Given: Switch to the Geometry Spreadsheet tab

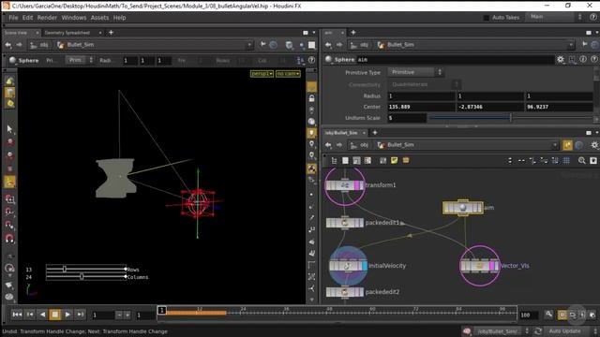Looking at the screenshot, I should [x=67, y=33].
